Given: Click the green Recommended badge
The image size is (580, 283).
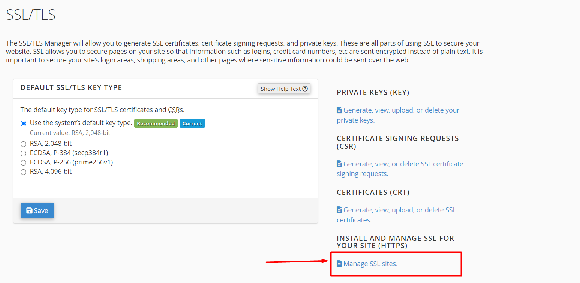Looking at the screenshot, I should tap(156, 123).
